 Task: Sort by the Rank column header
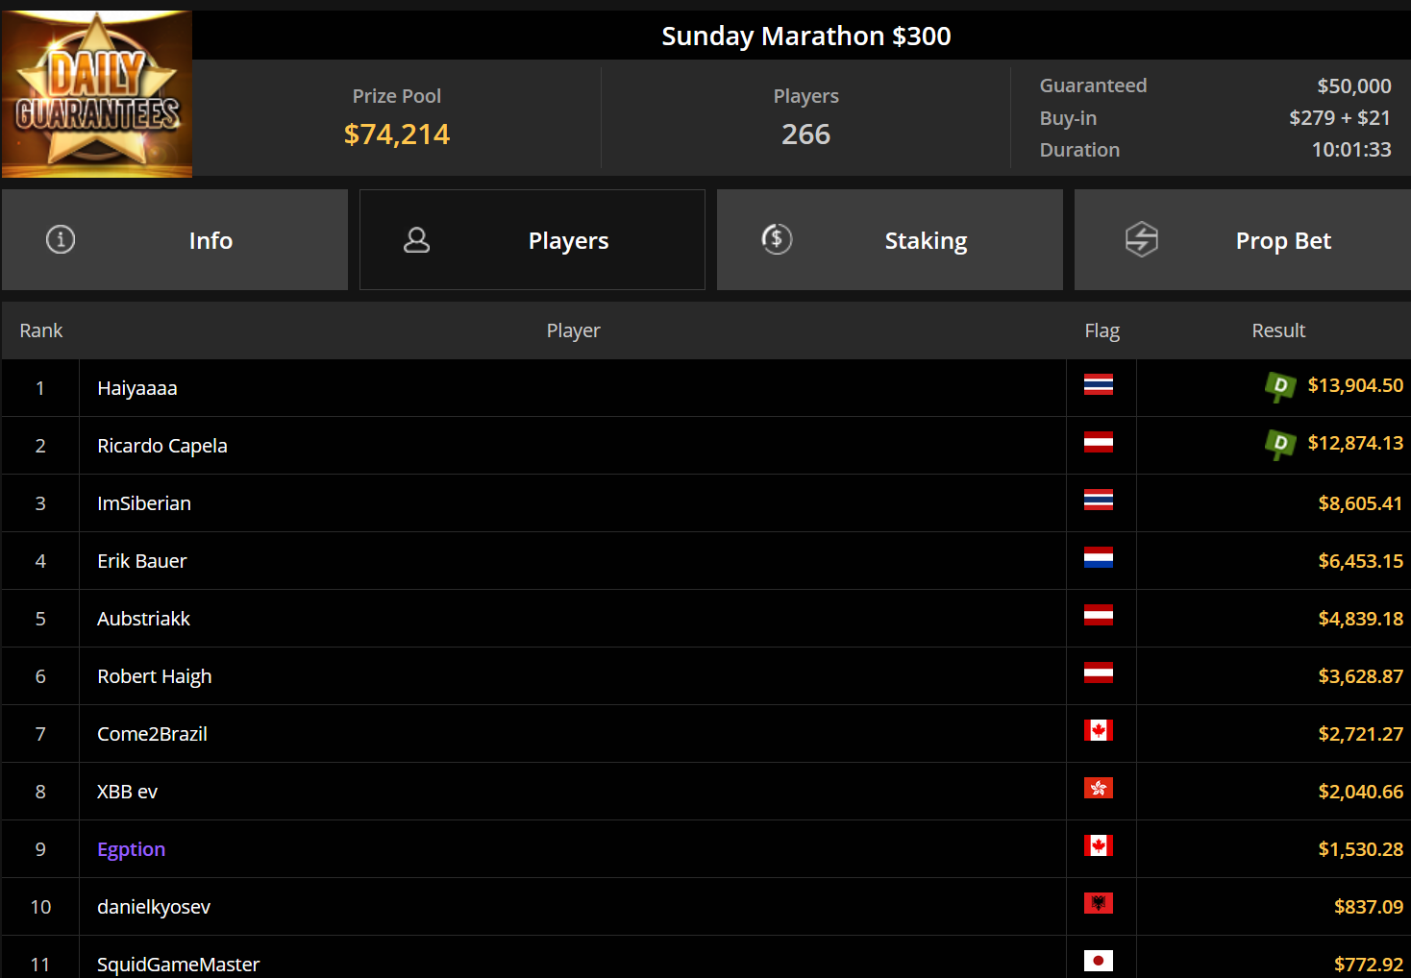click(x=41, y=330)
